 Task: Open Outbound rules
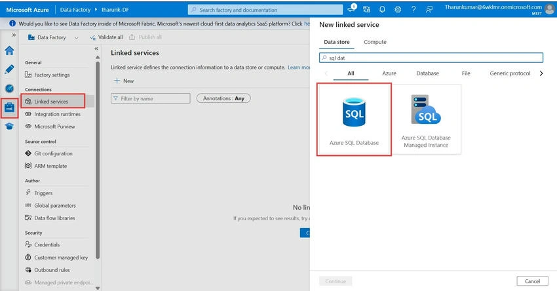pyautogui.click(x=52, y=269)
